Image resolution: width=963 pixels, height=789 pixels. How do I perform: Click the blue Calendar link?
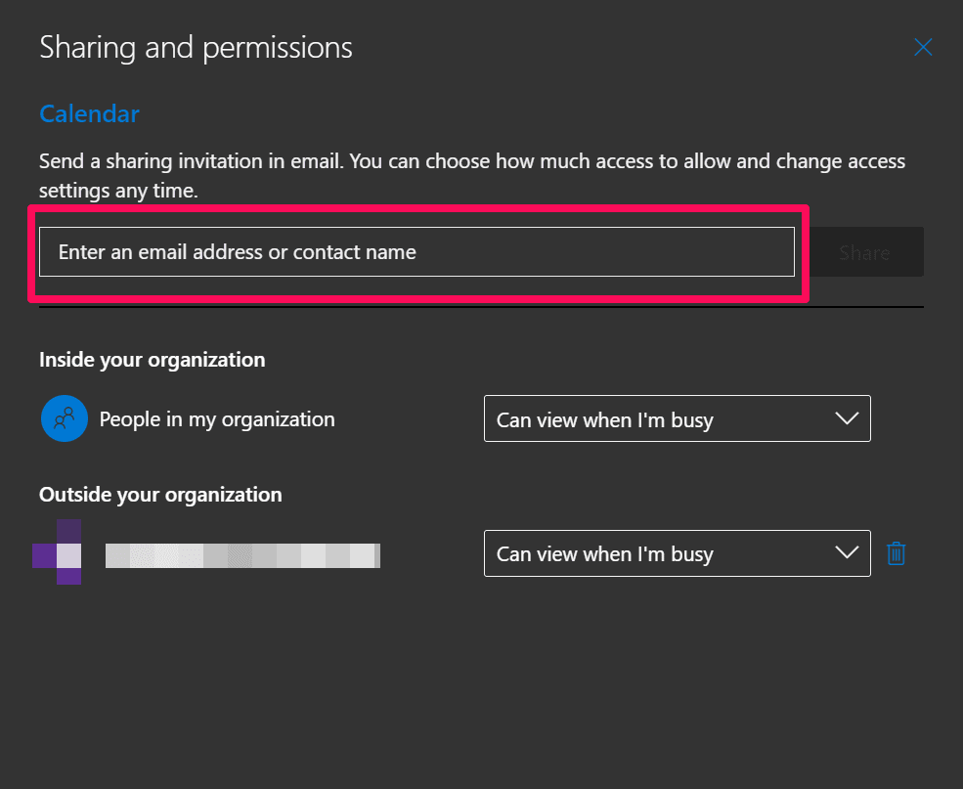pyautogui.click(x=89, y=114)
